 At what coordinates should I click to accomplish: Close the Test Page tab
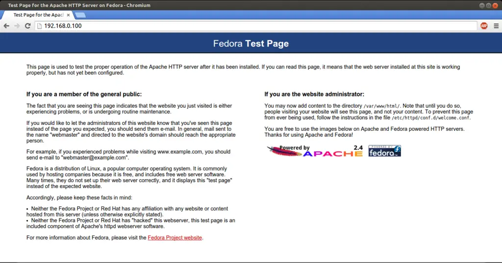click(68, 15)
